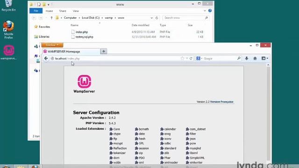Open Recycle Bin desktop icon
The height and width of the screenshot is (168, 299).
coord(8,6)
